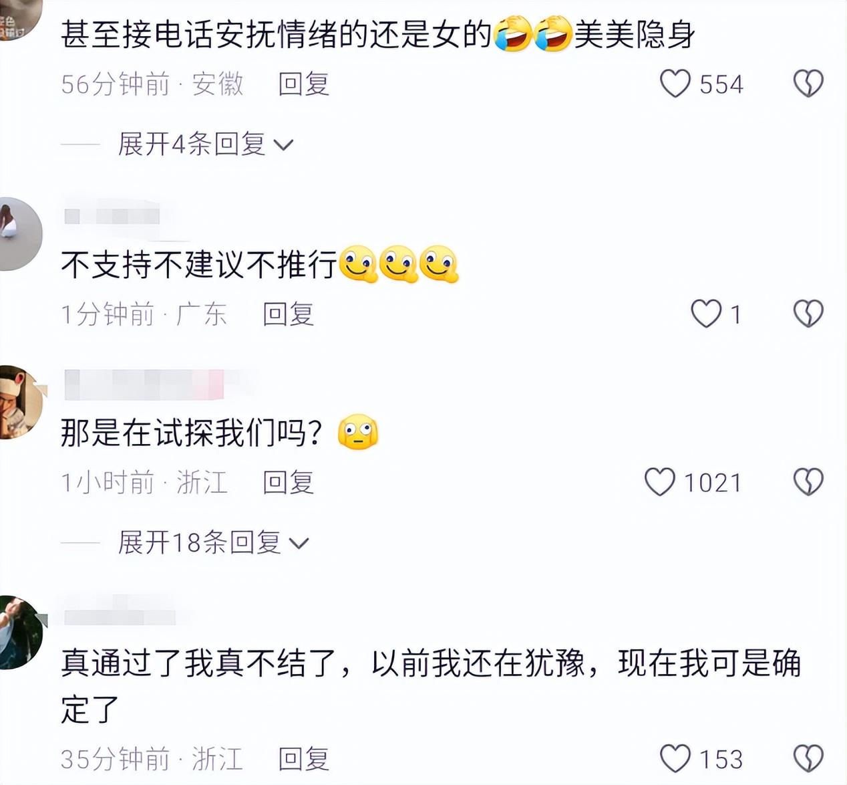The width and height of the screenshot is (847, 785).
Task: Like the Guangdong comment with 1 like
Action: click(706, 314)
